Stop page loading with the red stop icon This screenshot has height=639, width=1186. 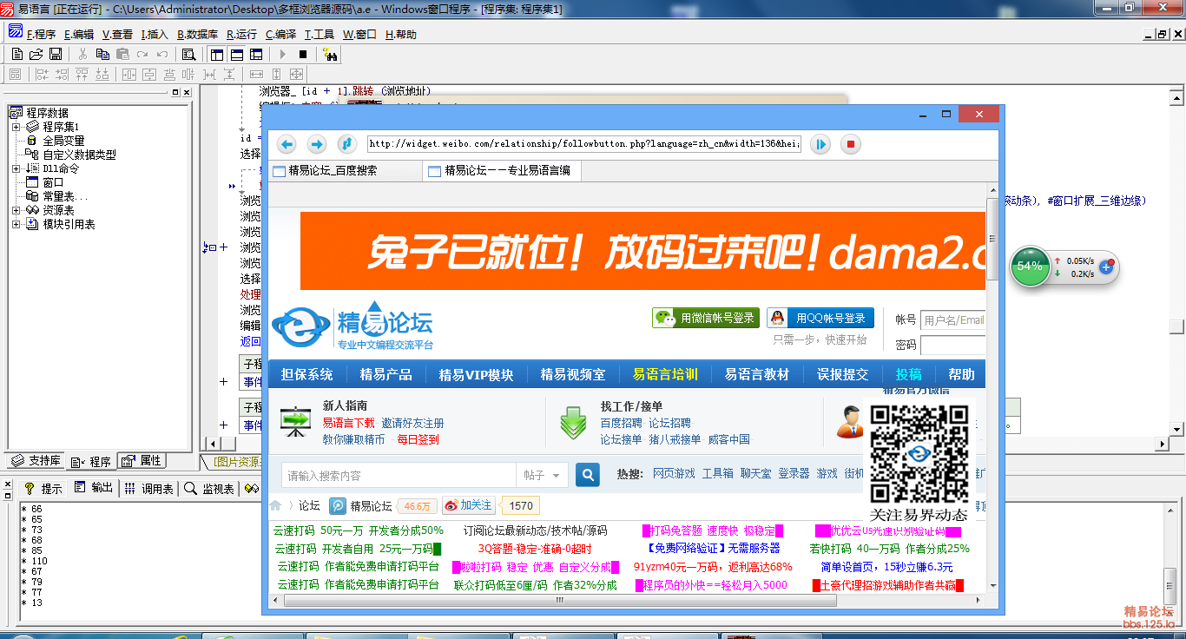click(851, 144)
